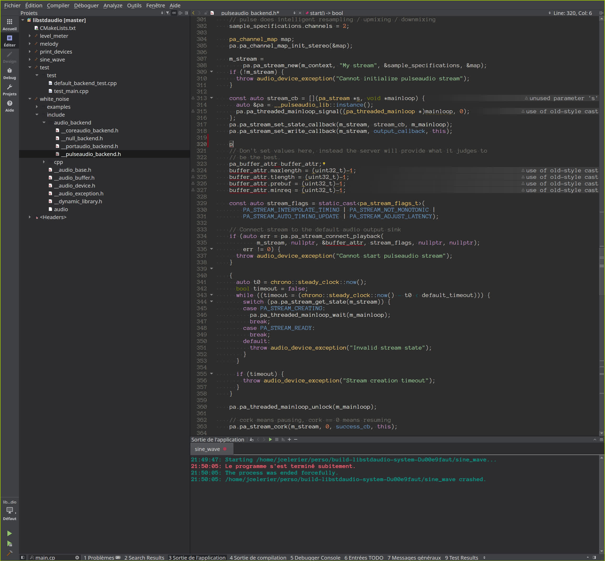This screenshot has width=605, height=561.
Task: Re-run the app with the output pane's play icon
Action: [x=270, y=440]
